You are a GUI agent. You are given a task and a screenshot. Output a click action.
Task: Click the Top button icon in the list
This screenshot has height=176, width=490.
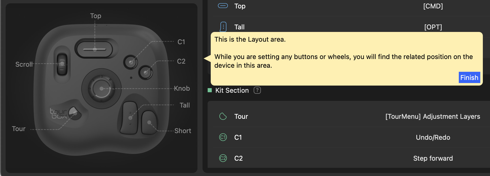click(223, 6)
